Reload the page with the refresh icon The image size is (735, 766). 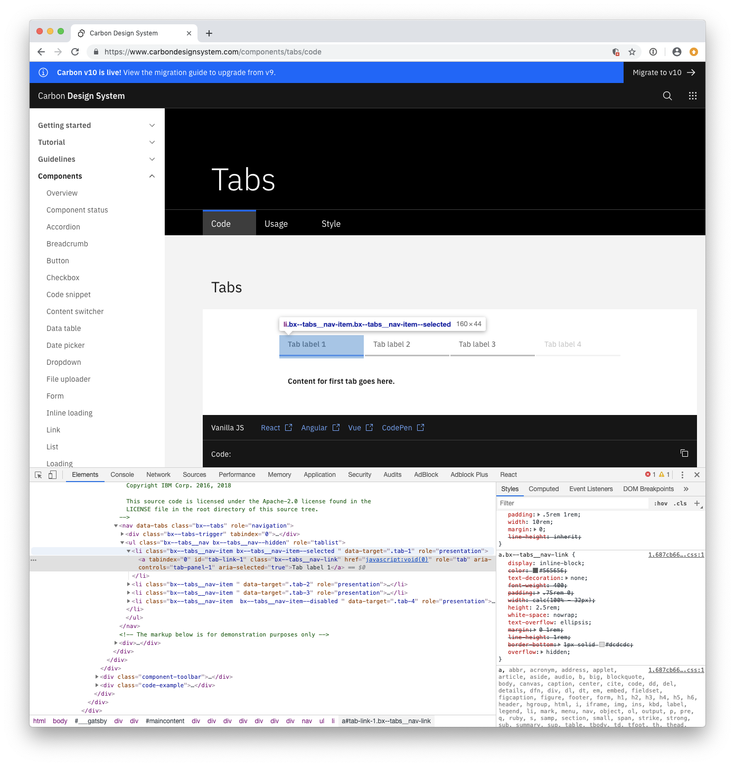pyautogui.click(x=75, y=52)
